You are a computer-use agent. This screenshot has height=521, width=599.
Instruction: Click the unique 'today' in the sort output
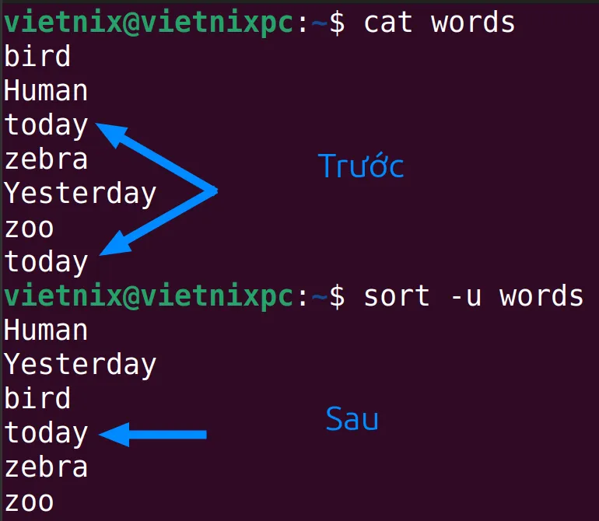coord(46,434)
